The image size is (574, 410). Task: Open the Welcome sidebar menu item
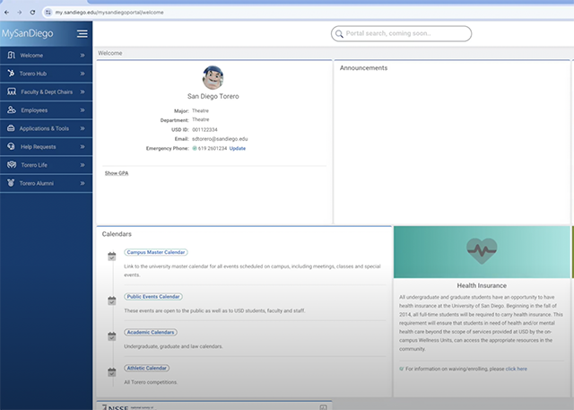[x=46, y=56]
